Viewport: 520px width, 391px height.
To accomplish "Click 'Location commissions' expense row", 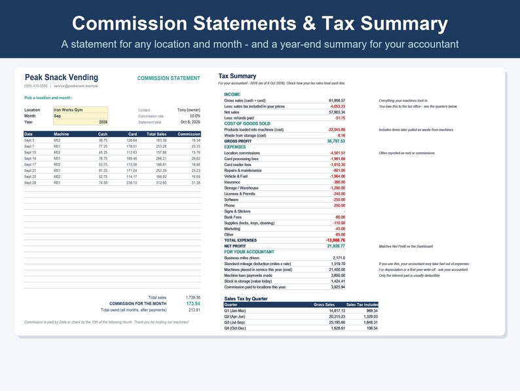I will (x=284, y=153).
